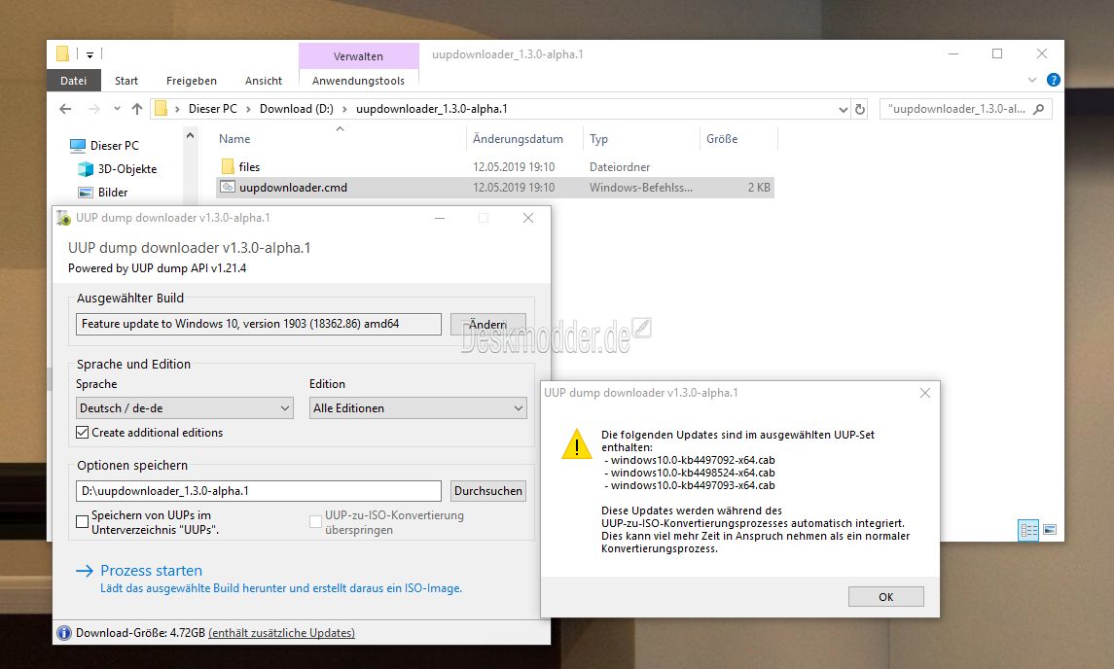This screenshot has height=669, width=1114.
Task: Open the Freigeben ribbon tab
Action: (191, 81)
